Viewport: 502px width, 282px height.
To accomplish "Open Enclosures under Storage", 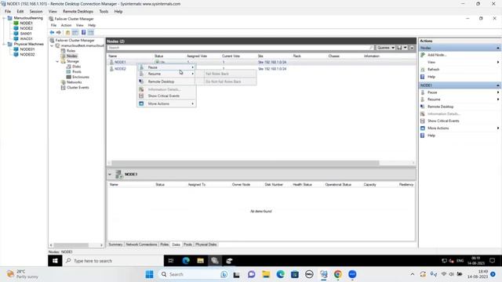I will (x=80, y=77).
